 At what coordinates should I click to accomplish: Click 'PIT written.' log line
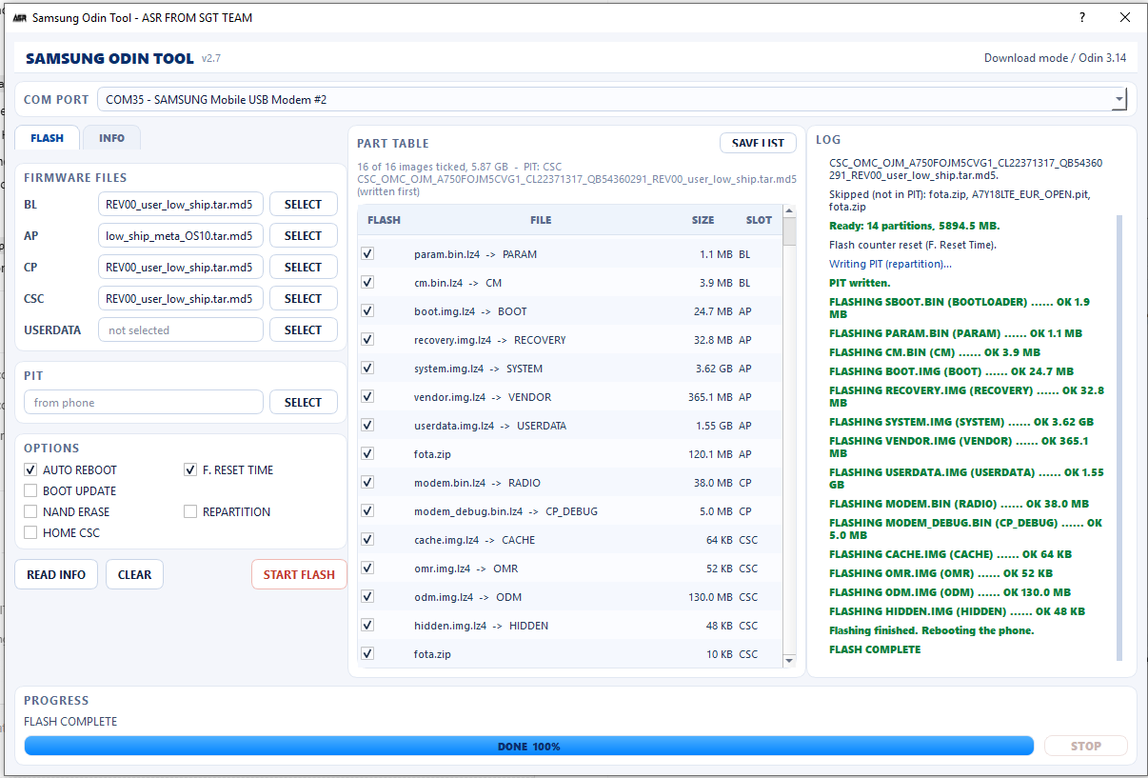pos(860,283)
